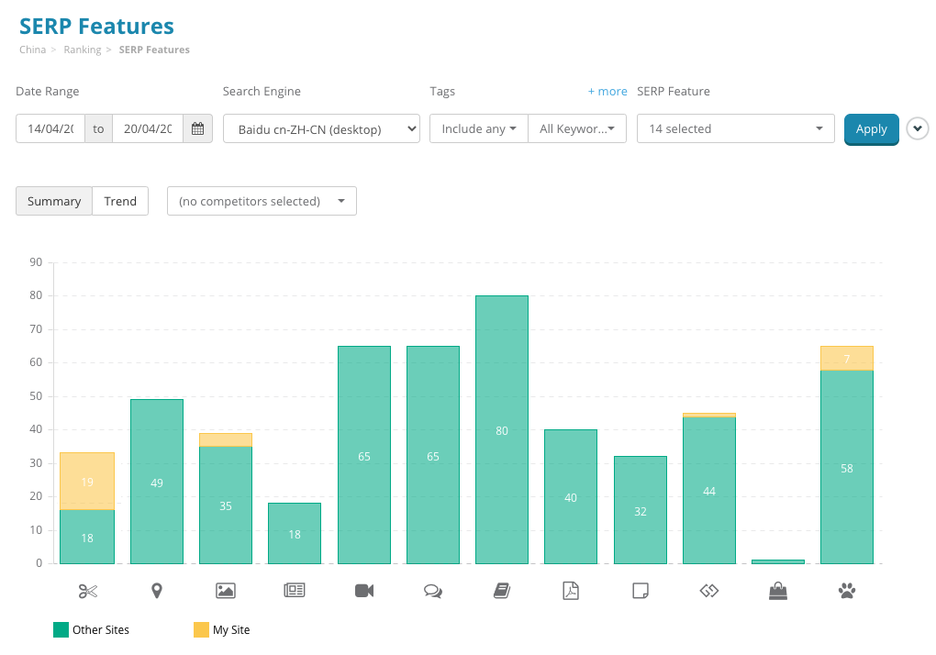Image resolution: width=936 pixels, height=655 pixels.
Task: Click the Apply button
Action: (871, 129)
